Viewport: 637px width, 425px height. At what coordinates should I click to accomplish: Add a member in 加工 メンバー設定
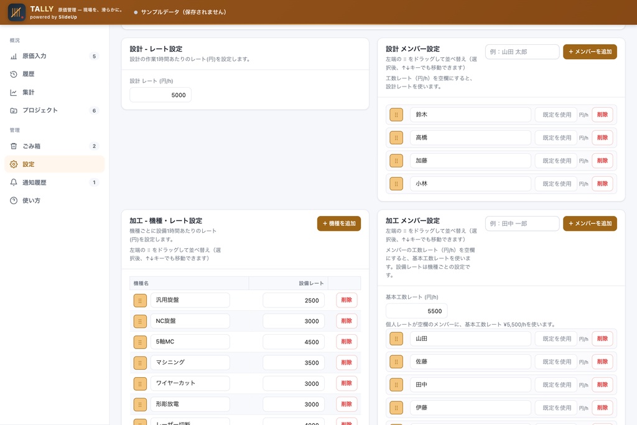tap(590, 223)
